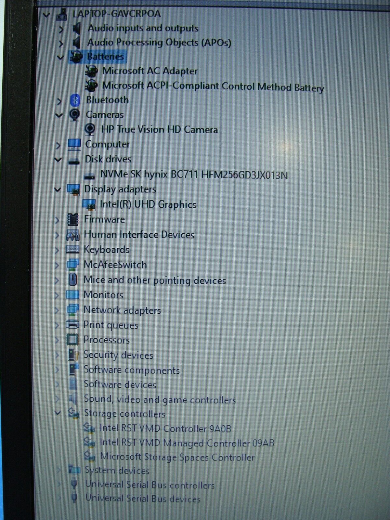Click the Mice and other pointing devices icon
Image resolution: width=390 pixels, height=520 pixels.
(x=72, y=280)
